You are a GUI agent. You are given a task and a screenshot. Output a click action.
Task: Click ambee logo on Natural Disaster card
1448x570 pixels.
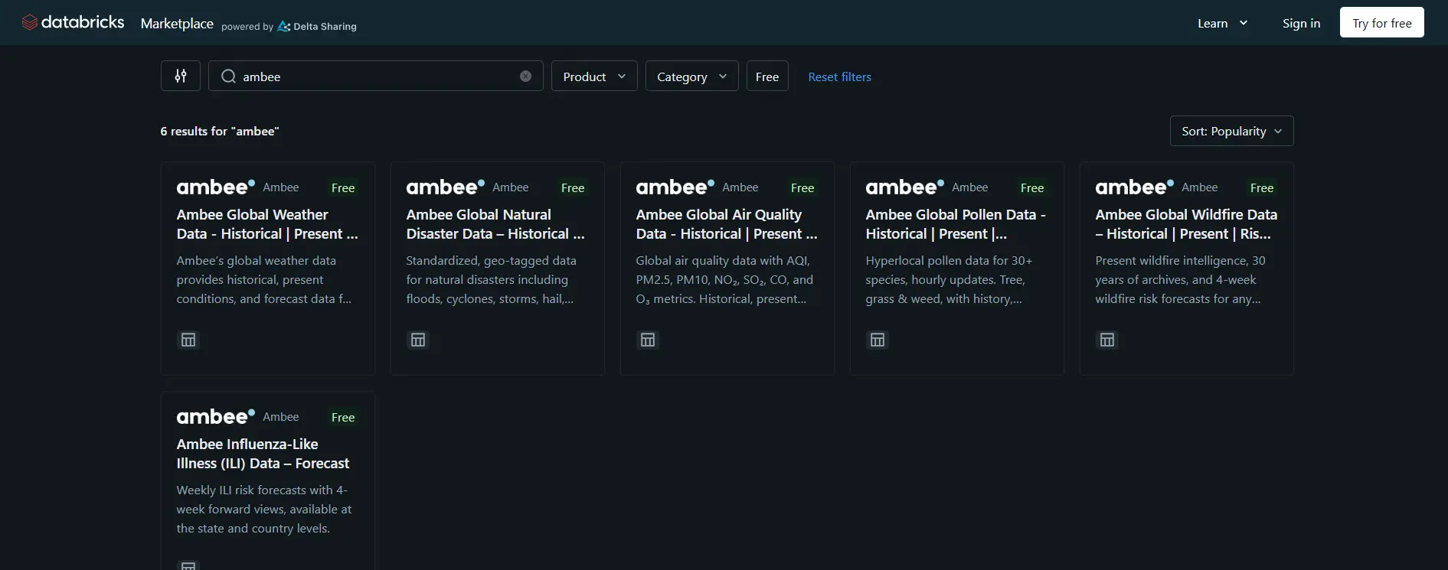(446, 187)
